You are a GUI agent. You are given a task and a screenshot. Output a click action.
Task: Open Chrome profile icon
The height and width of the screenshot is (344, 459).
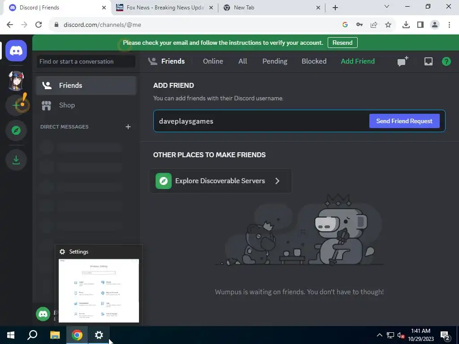click(x=435, y=25)
